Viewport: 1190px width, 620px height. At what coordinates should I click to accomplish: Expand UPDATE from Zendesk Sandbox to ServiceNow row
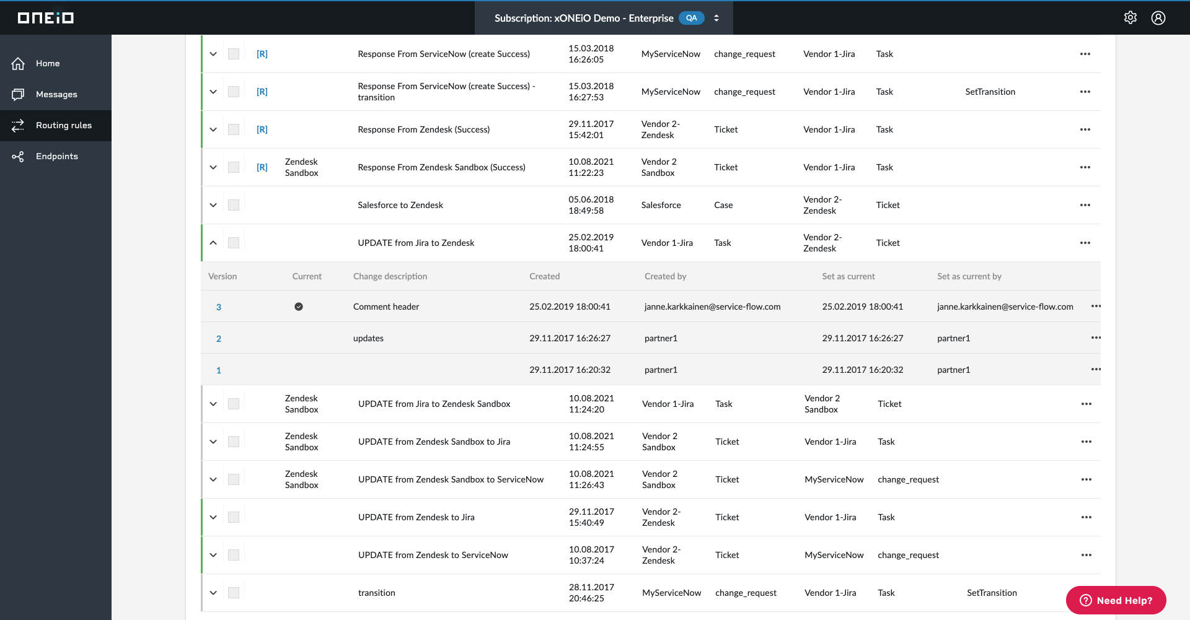pyautogui.click(x=213, y=479)
